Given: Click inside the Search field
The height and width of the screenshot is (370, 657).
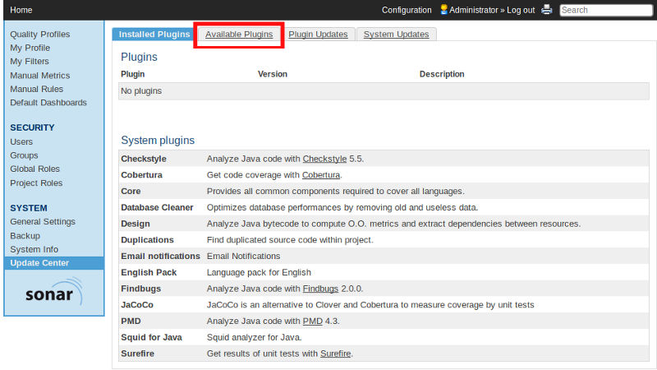Looking at the screenshot, I should pos(605,10).
